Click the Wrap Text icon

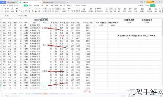click(64, 9)
